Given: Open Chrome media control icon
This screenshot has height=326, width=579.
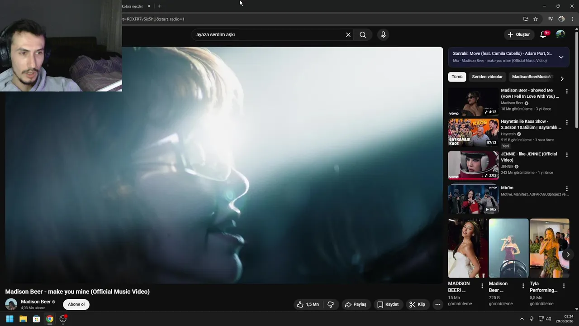Looking at the screenshot, I should tap(551, 19).
